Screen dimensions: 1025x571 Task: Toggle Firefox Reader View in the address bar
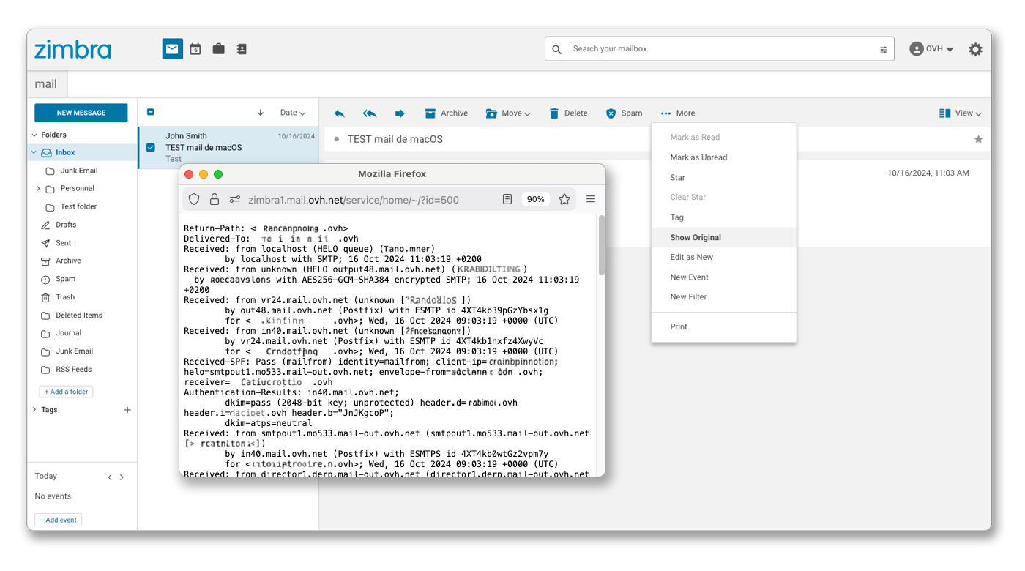click(x=507, y=199)
